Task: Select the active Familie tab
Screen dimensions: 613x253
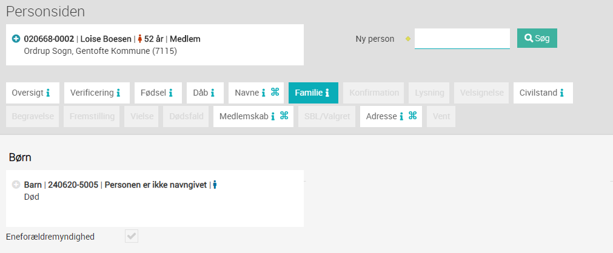Action: click(313, 93)
